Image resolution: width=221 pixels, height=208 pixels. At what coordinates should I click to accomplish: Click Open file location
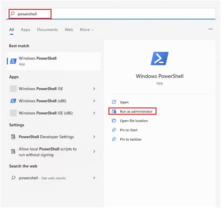[134, 121]
